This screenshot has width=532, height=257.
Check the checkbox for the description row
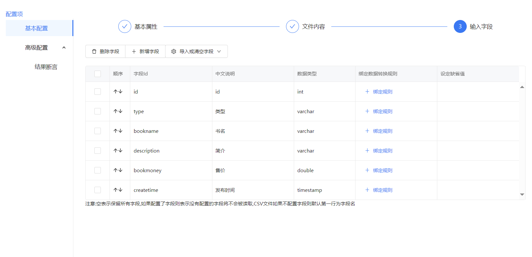pyautogui.click(x=98, y=151)
